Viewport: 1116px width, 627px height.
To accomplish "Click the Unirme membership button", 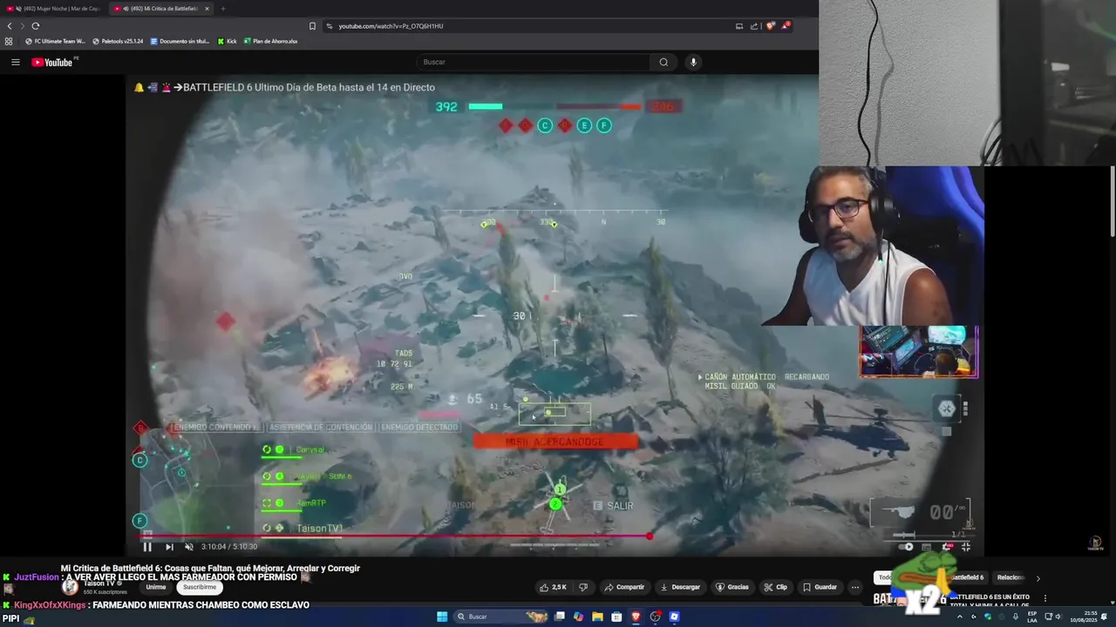I will click(x=156, y=587).
